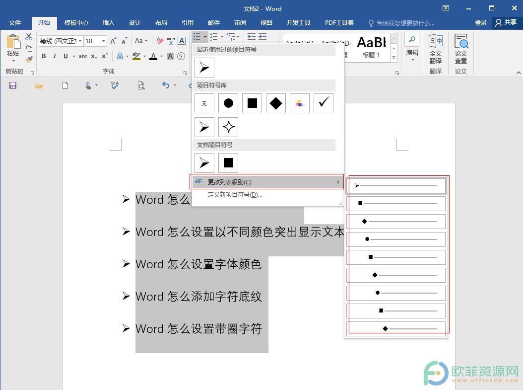Image resolution: width=523 pixels, height=390 pixels.
Task: Increase font size with grow font icon
Action: (114, 41)
